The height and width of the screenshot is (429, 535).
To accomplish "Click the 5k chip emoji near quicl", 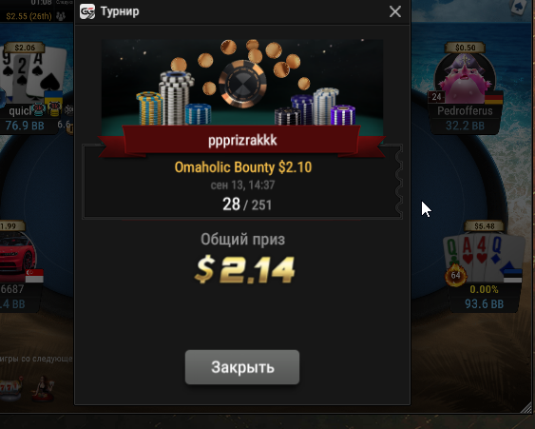I will (x=38, y=109).
